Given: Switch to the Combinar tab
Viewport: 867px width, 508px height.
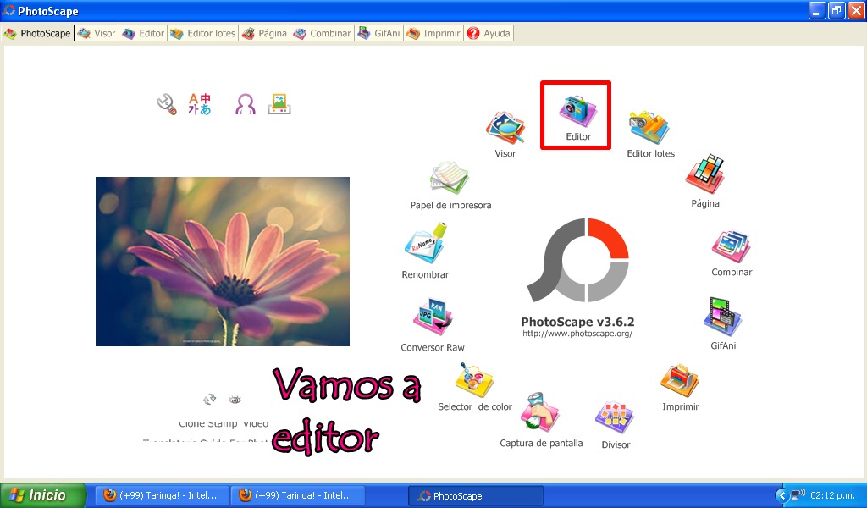Looking at the screenshot, I should 323,33.
